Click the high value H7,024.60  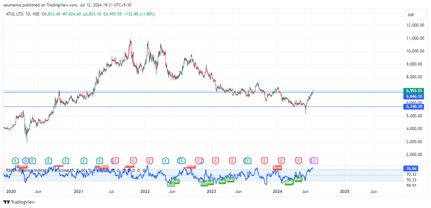(72, 14)
